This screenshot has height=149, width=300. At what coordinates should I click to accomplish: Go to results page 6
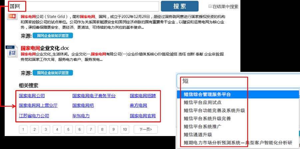80,129
